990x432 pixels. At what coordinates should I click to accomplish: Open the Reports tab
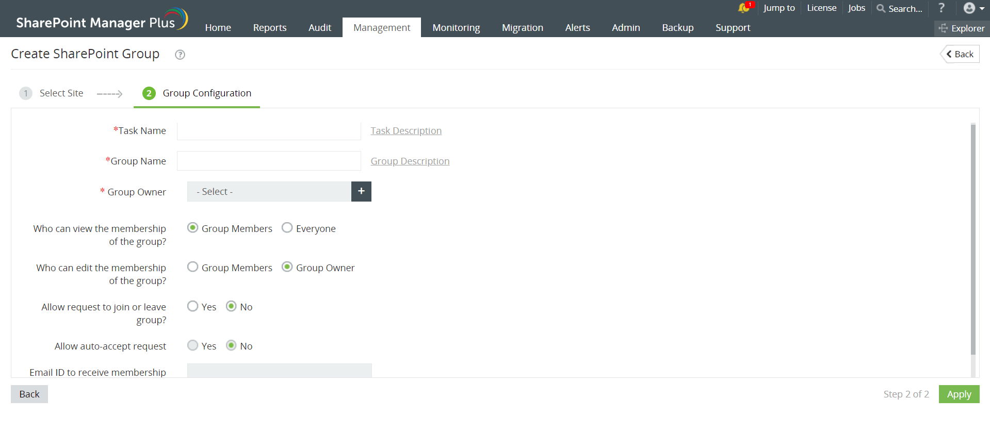[x=270, y=28]
